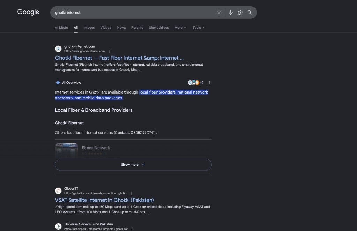This screenshot has width=357, height=231.
Task: Click the GlobalTT favicon
Action: coord(58,191)
